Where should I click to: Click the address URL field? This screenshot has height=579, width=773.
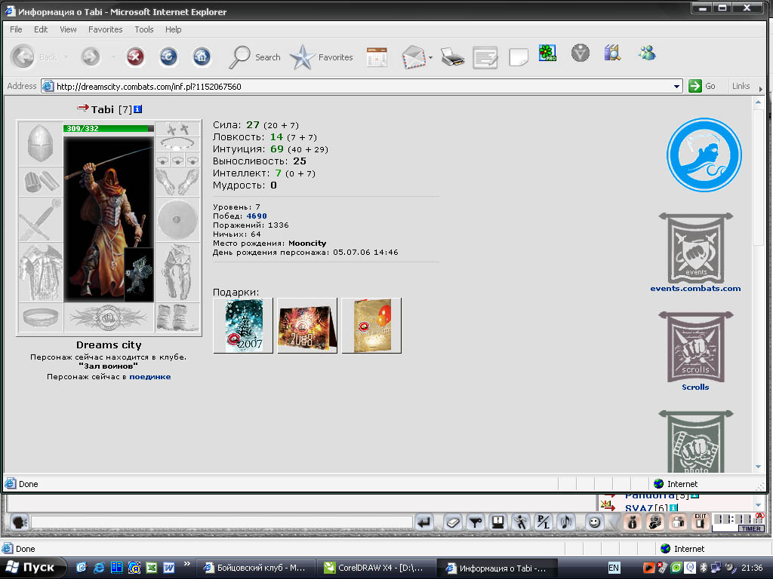coord(362,87)
